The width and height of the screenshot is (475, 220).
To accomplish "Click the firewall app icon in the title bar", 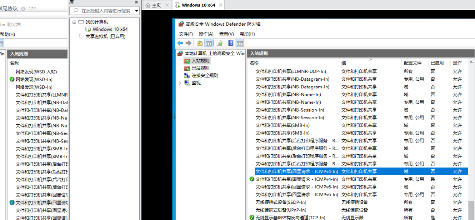I will (181, 24).
